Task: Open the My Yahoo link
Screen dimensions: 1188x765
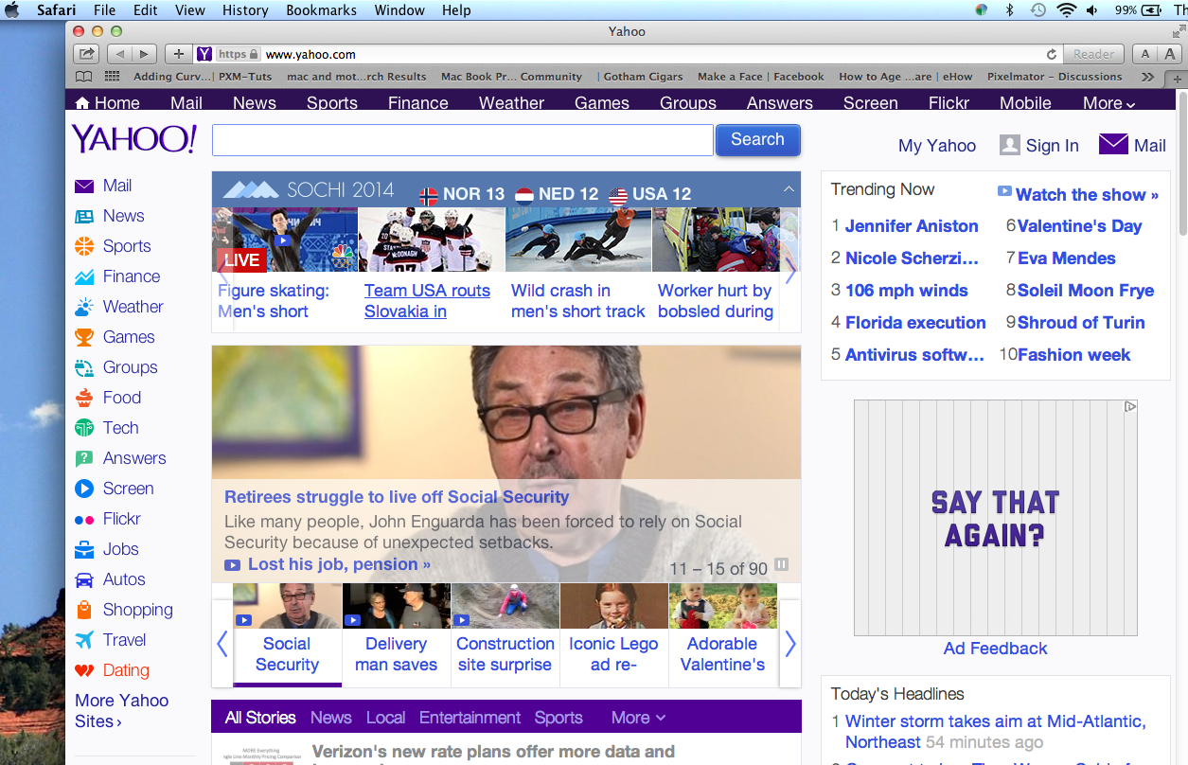Action: coord(937,146)
